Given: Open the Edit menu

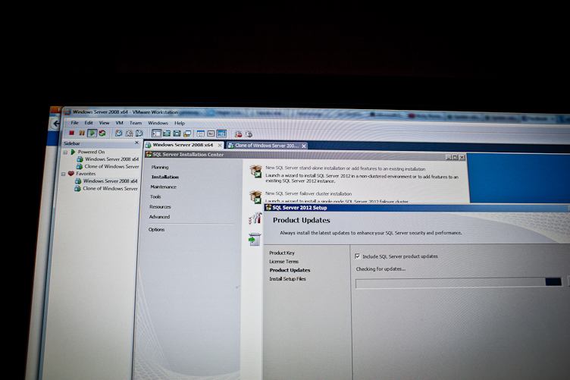Looking at the screenshot, I should coord(89,123).
